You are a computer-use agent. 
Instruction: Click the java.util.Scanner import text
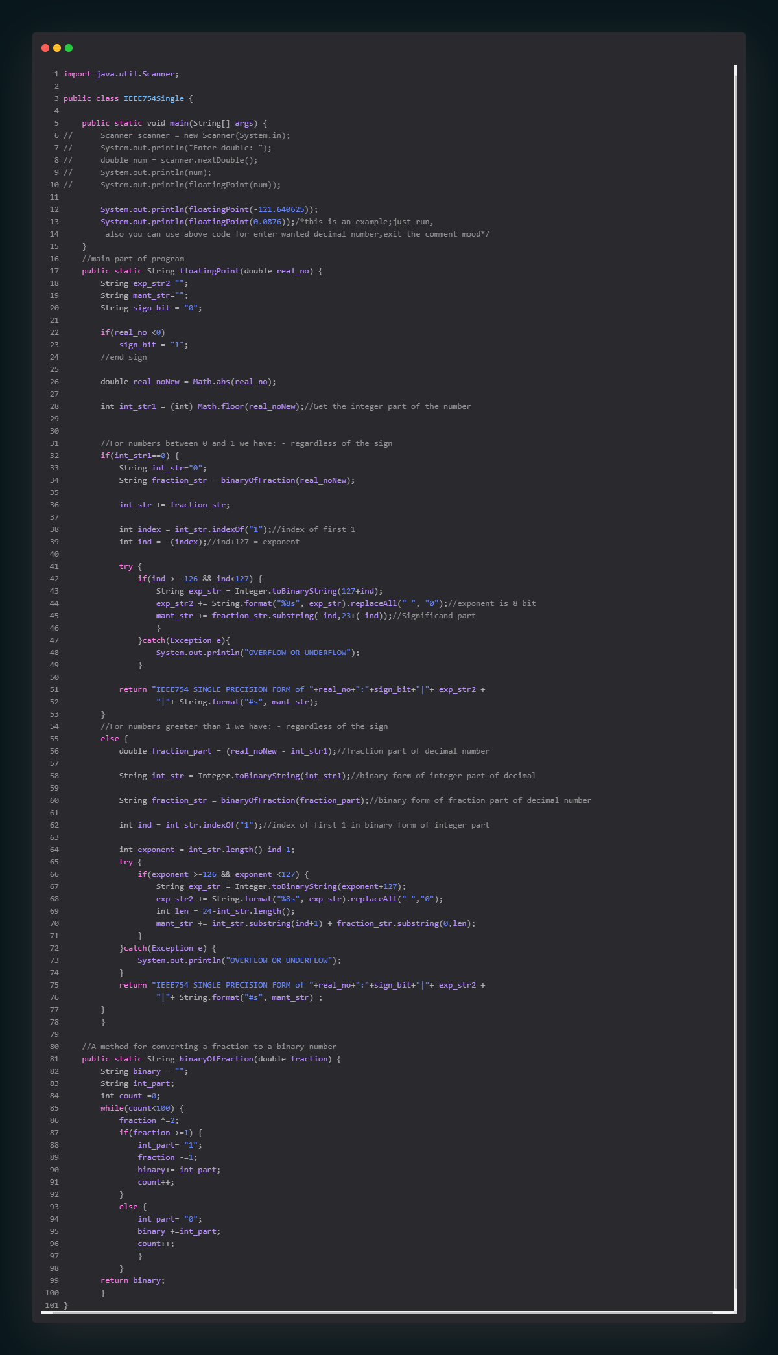pyautogui.click(x=137, y=74)
